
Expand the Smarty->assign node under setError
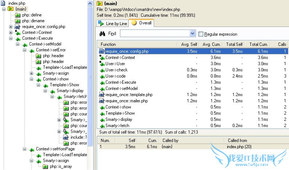[x=32, y=73]
